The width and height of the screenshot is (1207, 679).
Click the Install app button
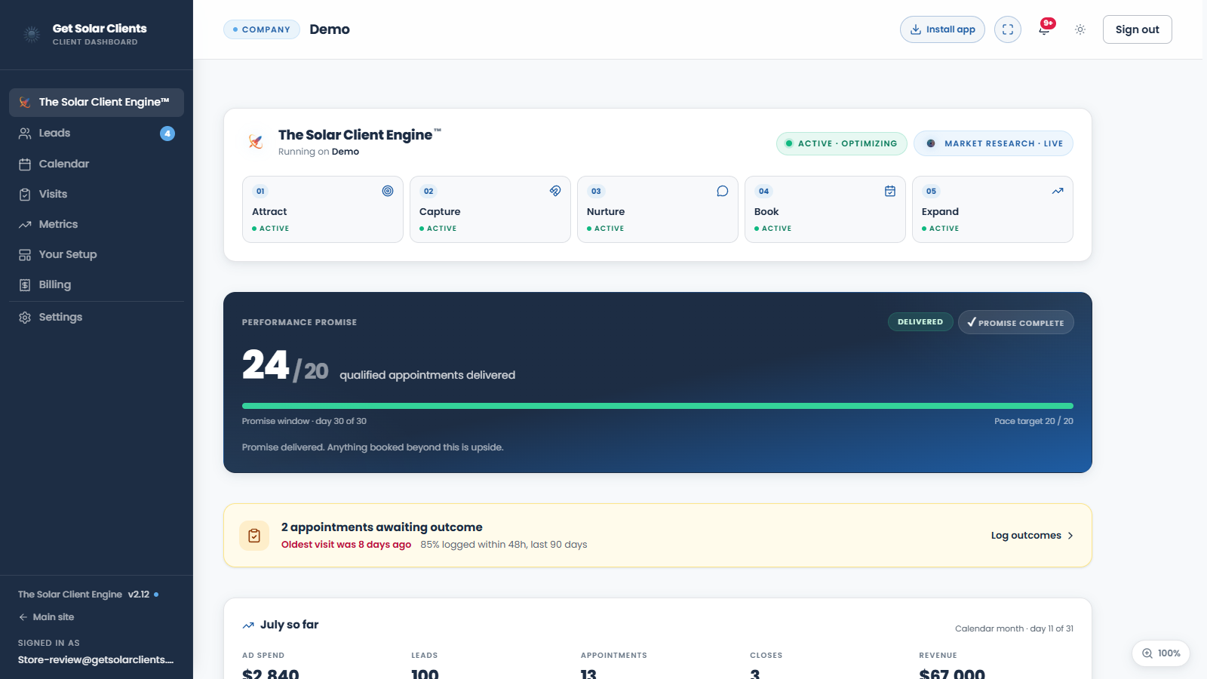point(942,29)
